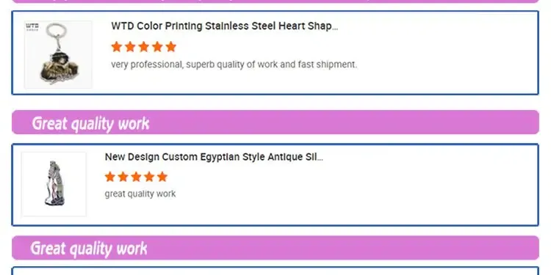Click the second star in Egyptian product rating
This screenshot has width=551, height=275.
(x=123, y=177)
